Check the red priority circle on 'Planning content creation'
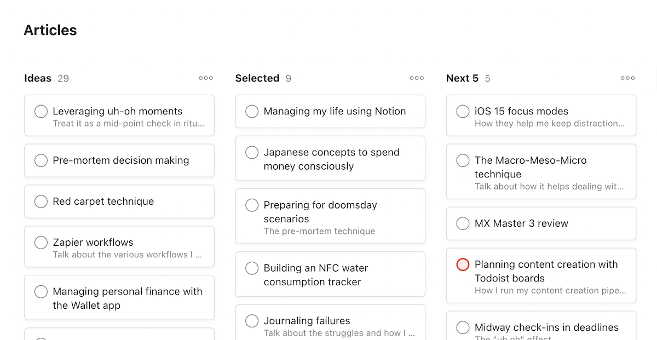This screenshot has width=657, height=340. point(463,264)
